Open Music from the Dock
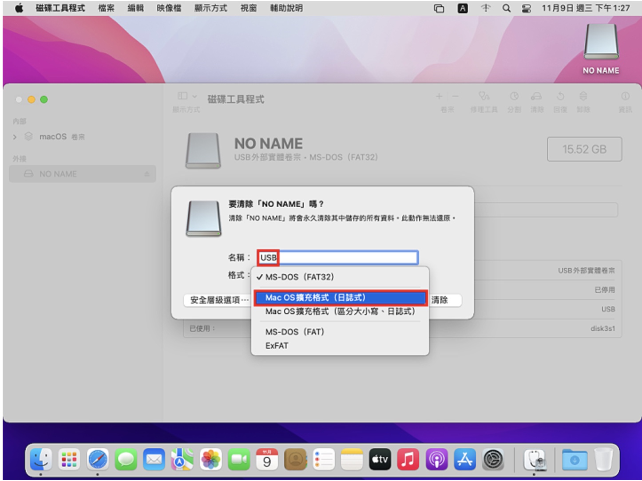 click(x=408, y=459)
